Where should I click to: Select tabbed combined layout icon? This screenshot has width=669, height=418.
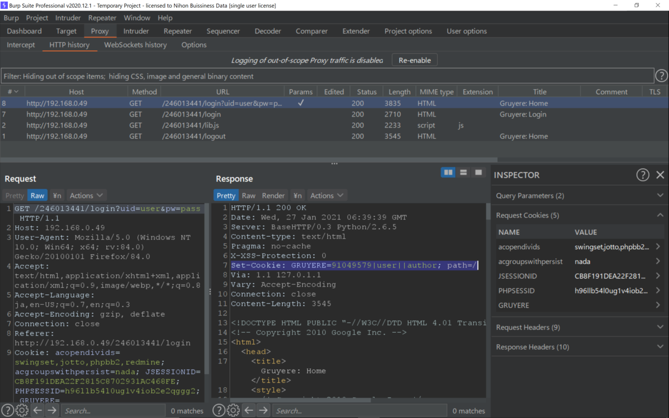point(478,173)
